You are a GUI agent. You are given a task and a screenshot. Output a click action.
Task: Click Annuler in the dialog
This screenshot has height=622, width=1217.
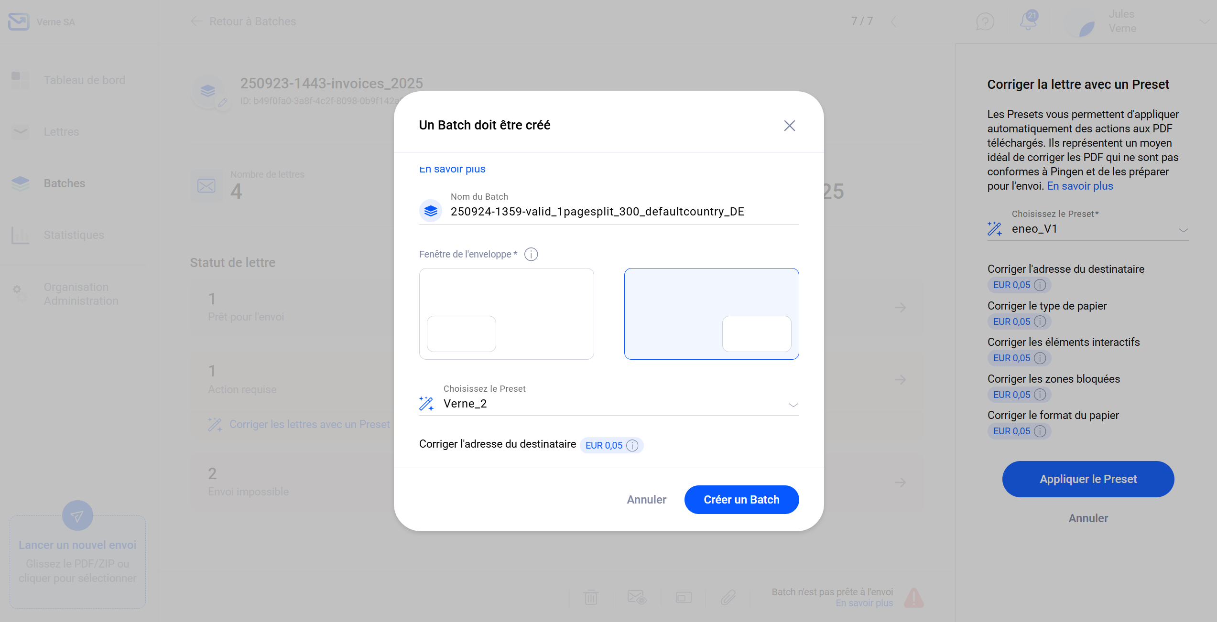coord(646,500)
